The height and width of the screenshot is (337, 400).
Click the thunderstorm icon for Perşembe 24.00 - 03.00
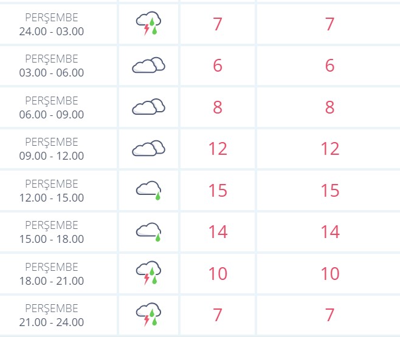point(148,23)
